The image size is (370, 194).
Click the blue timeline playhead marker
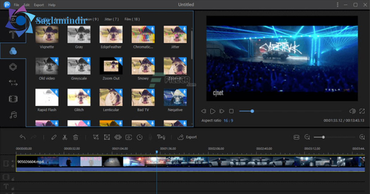[157, 152]
